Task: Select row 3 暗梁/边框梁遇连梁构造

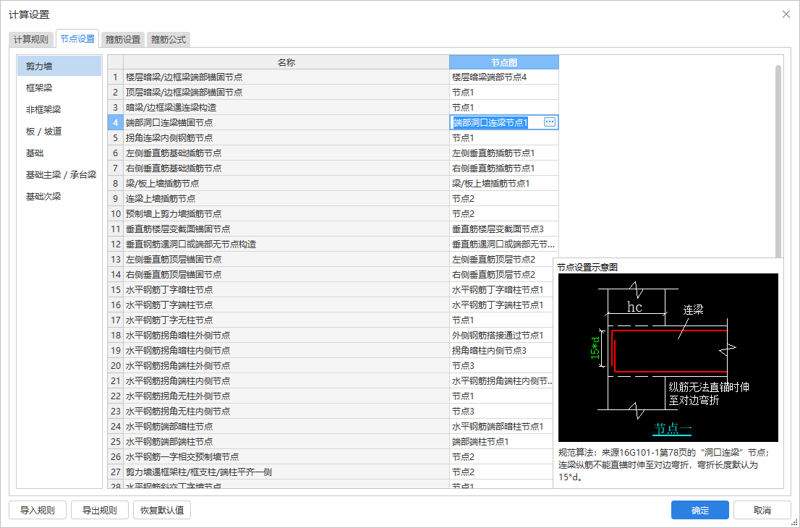Action: [286, 108]
